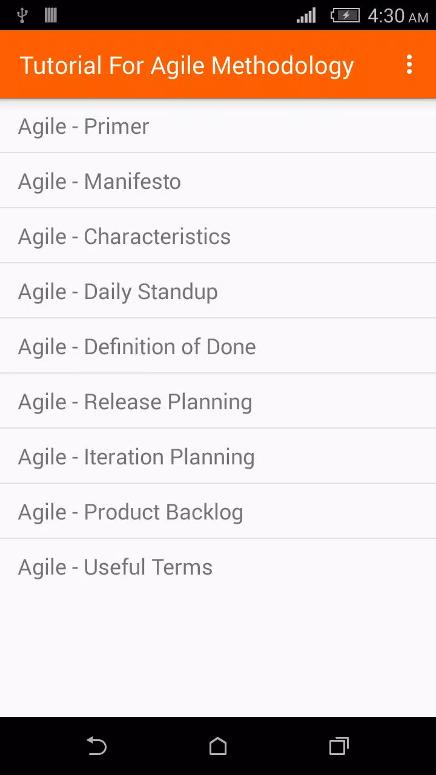Tap the empty area below Useful Terms

coord(218,655)
